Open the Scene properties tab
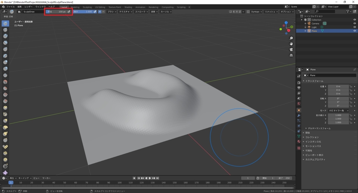The width and height of the screenshot is (358, 193). click(x=299, y=98)
